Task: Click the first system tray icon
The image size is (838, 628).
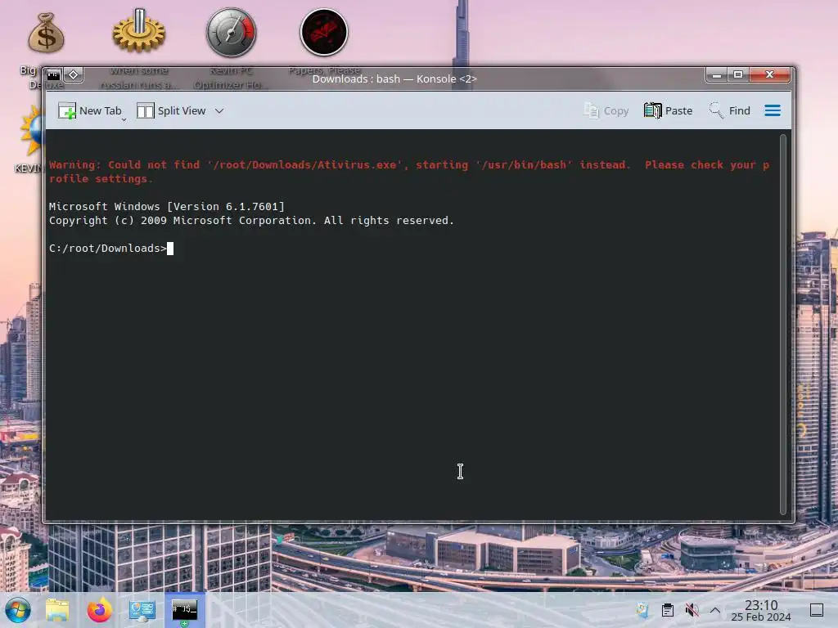Action: tap(642, 610)
